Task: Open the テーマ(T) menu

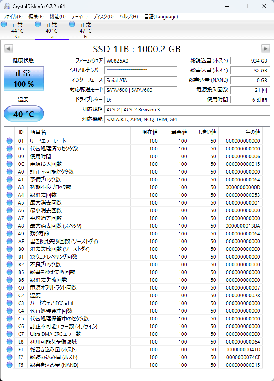Action: pos(79,17)
